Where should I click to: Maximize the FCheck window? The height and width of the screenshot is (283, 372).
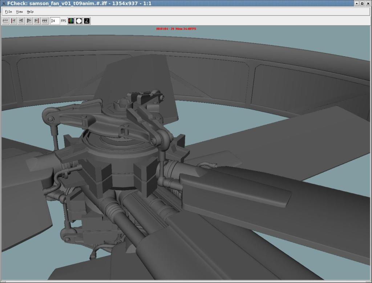coord(362,3)
